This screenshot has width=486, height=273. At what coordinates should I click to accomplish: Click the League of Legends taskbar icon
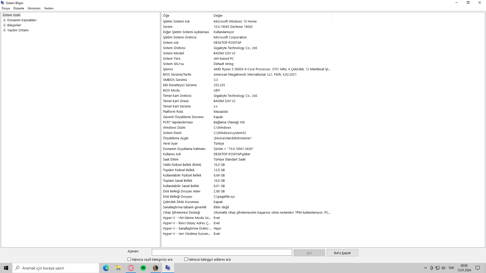point(156,268)
